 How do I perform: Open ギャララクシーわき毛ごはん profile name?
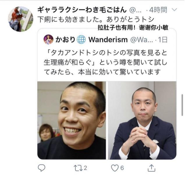[x=82, y=10]
